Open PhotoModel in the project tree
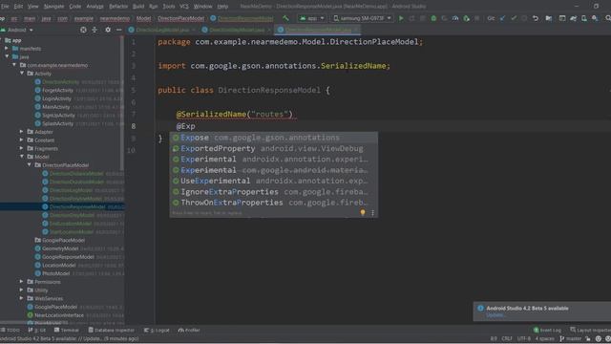Image resolution: width=611 pixels, height=344 pixels. click(x=55, y=273)
